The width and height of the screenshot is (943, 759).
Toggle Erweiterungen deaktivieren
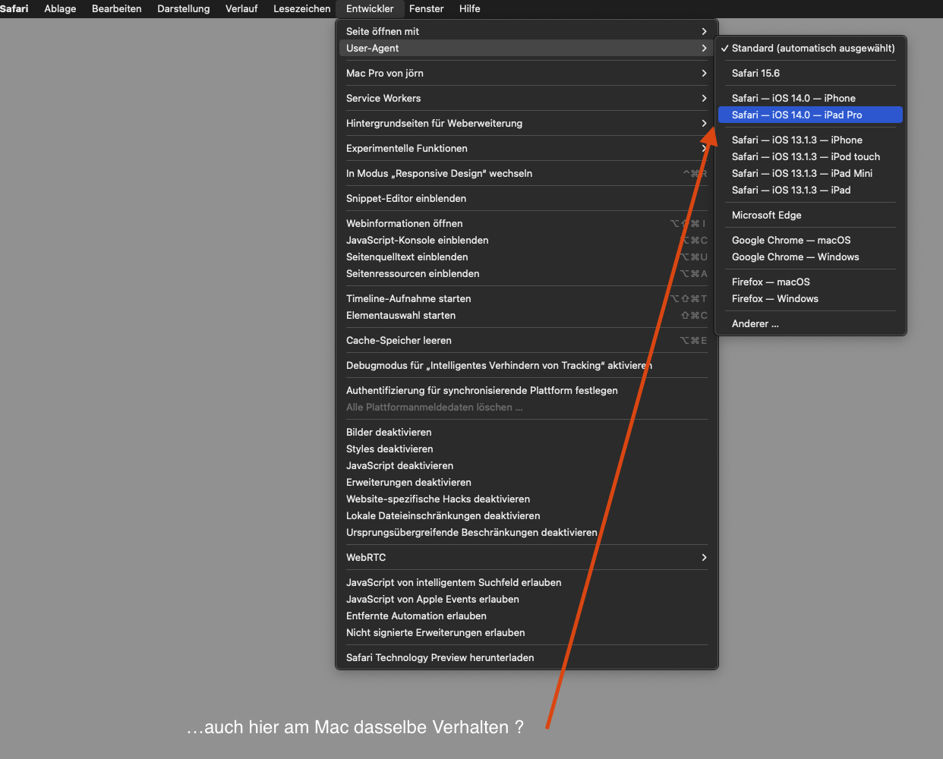(527, 482)
